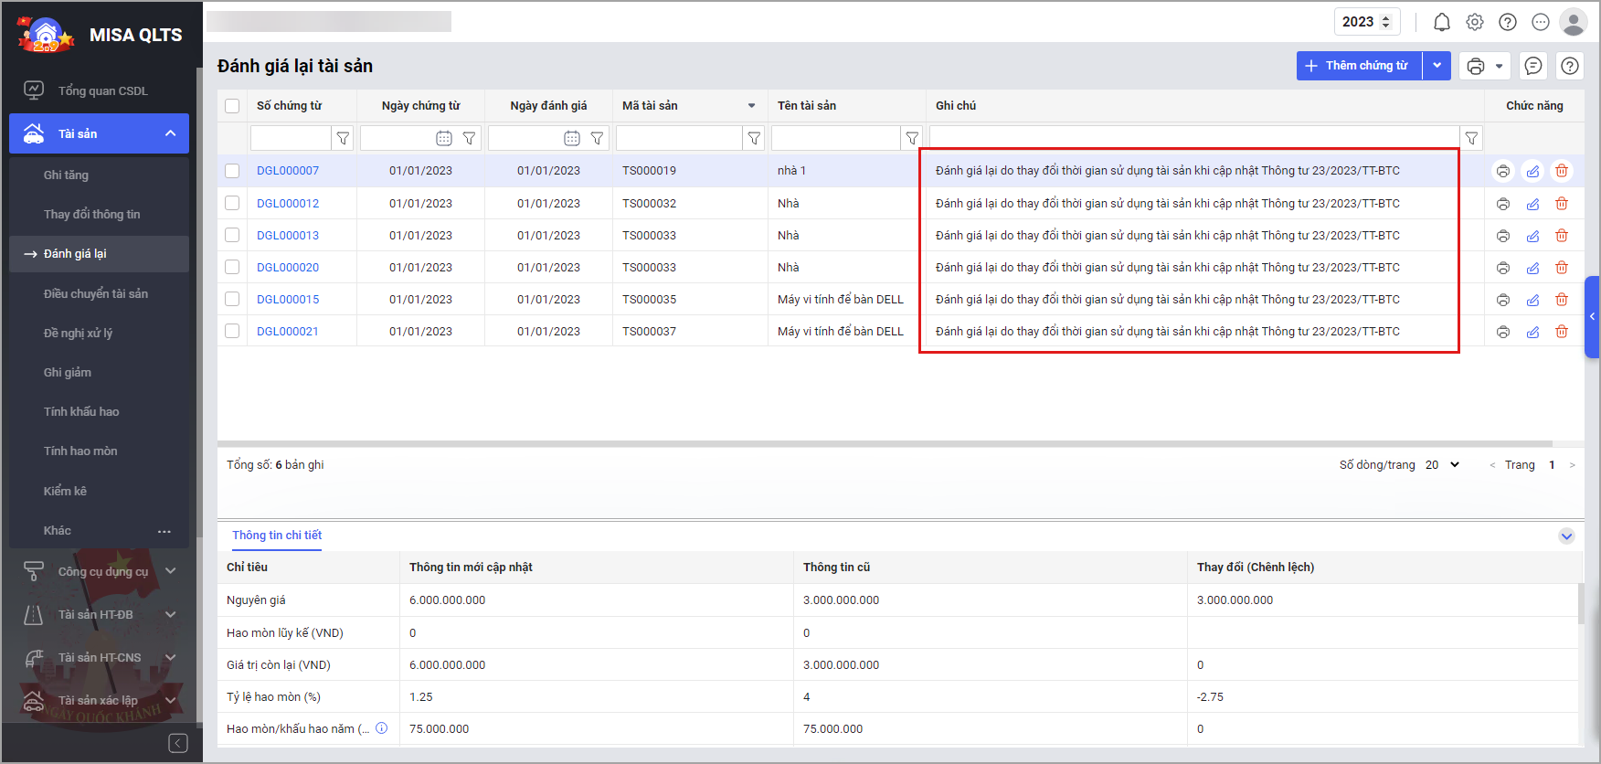Image resolution: width=1601 pixels, height=764 pixels.
Task: Open dropdown arrow beside Thêm chứng từ
Action: pos(1437,66)
